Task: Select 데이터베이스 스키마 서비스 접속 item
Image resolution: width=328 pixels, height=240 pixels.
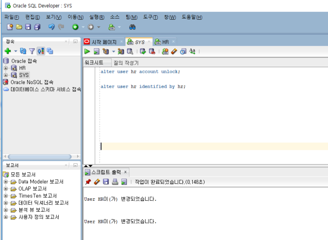Action: (46, 89)
